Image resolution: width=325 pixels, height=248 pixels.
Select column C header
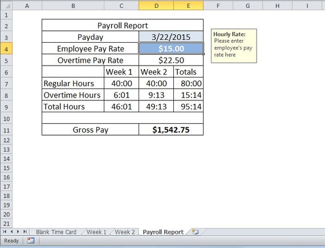coord(121,6)
